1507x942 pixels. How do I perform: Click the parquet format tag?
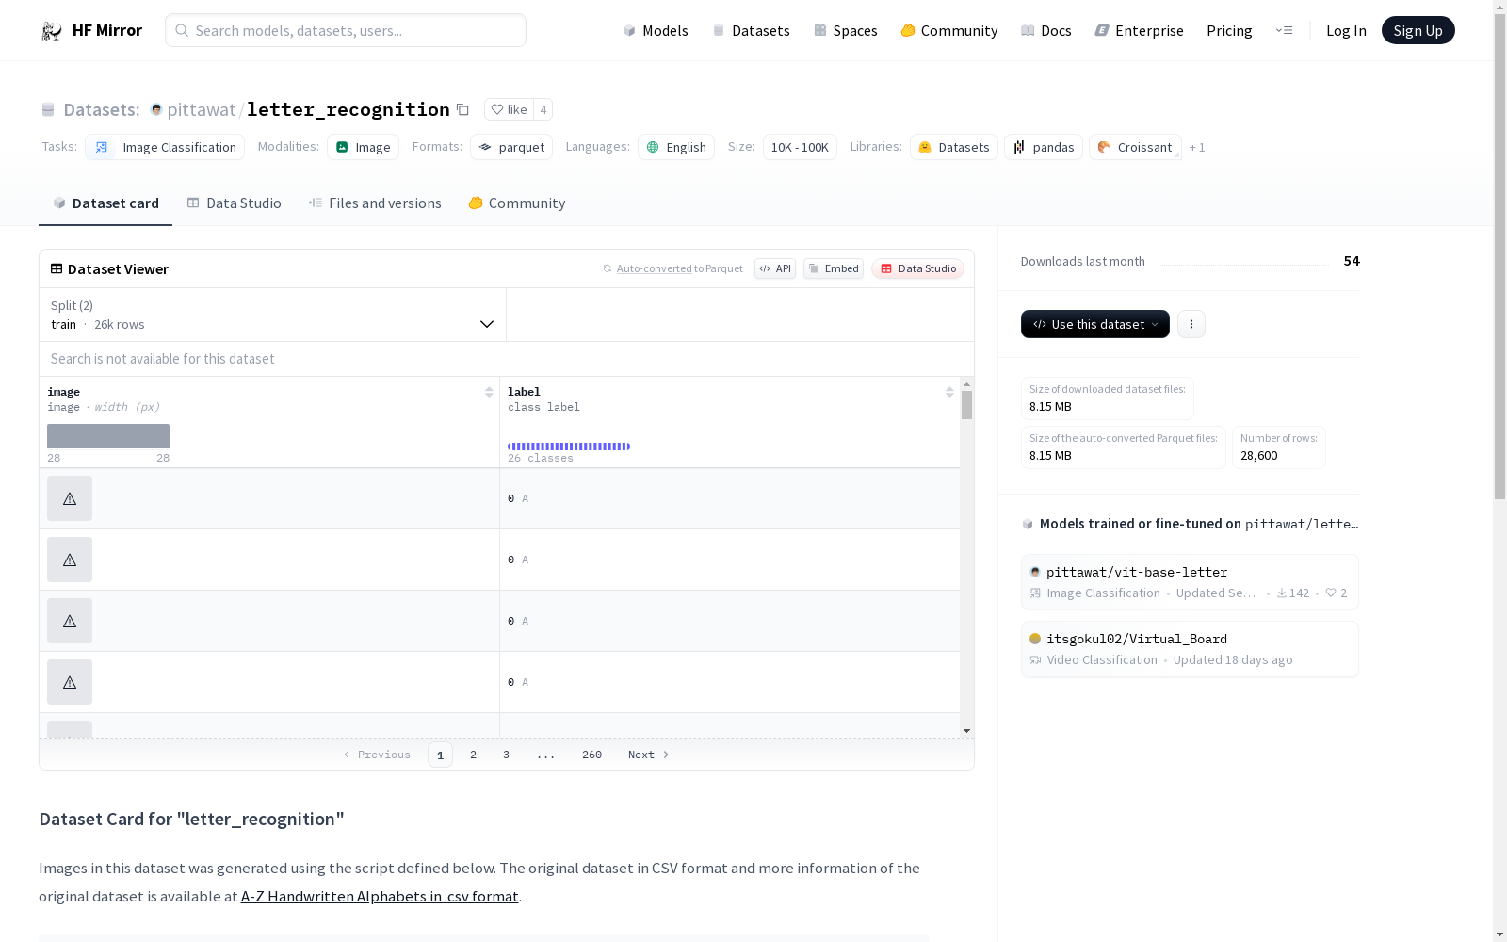coord(511,147)
